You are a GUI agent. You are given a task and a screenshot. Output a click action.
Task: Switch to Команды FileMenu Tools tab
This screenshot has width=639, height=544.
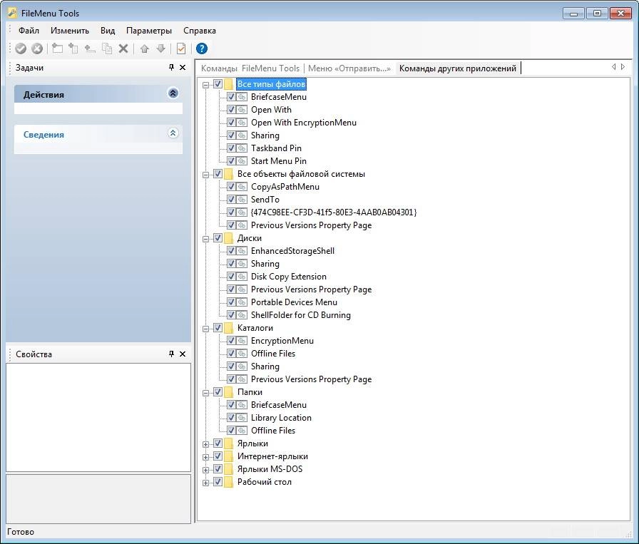[x=250, y=68]
